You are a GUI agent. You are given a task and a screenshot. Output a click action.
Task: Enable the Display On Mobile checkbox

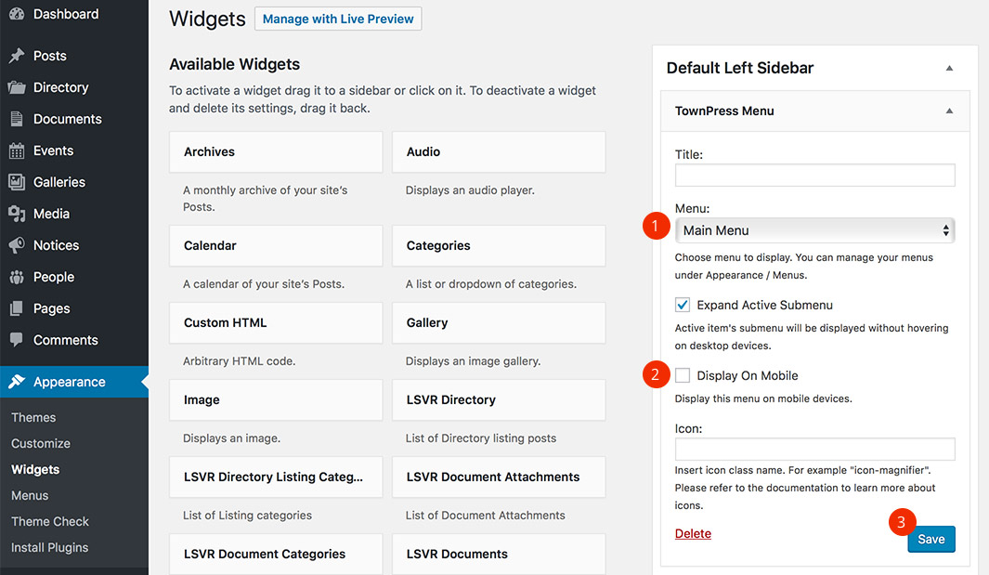pos(683,375)
